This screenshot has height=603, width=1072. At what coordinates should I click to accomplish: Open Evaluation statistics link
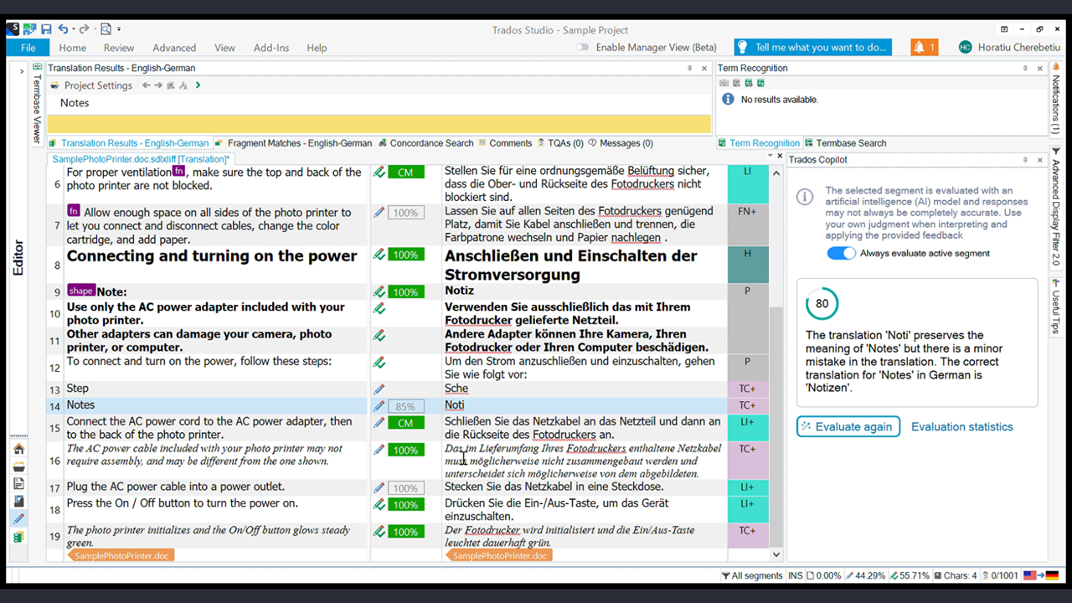pyautogui.click(x=962, y=426)
